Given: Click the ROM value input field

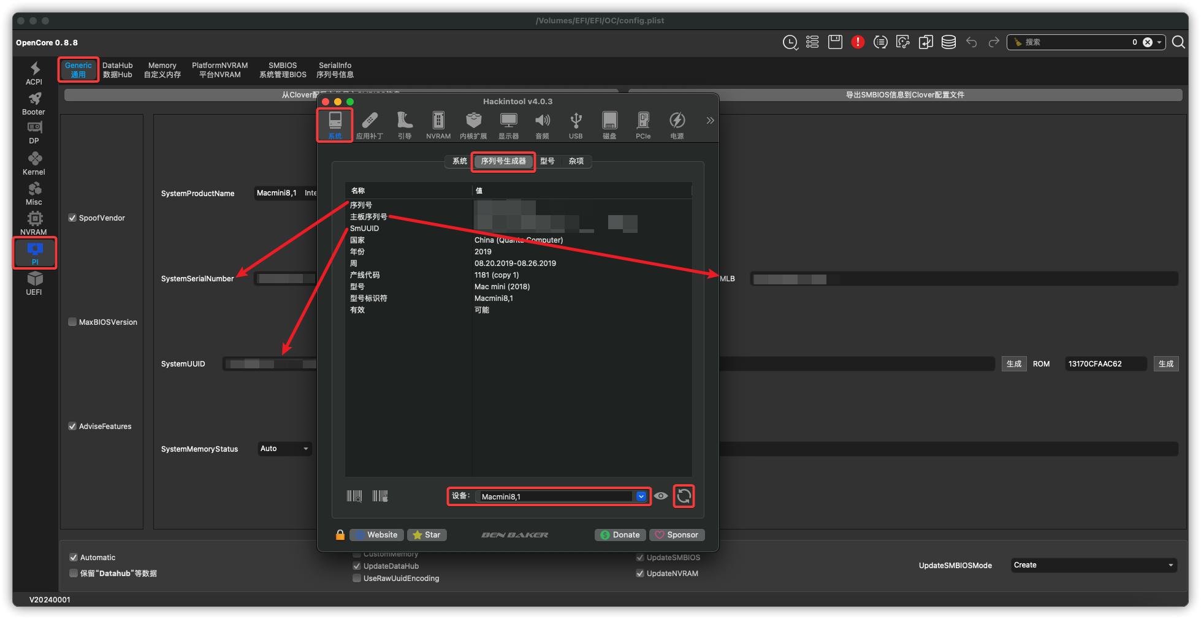Looking at the screenshot, I should [1105, 364].
